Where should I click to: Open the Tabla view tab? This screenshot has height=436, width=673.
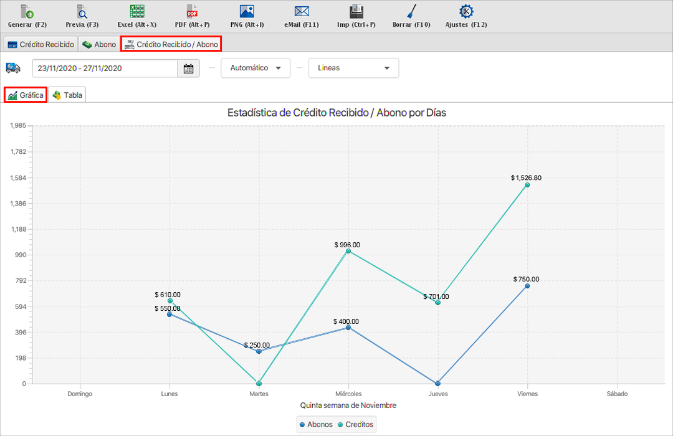click(67, 95)
